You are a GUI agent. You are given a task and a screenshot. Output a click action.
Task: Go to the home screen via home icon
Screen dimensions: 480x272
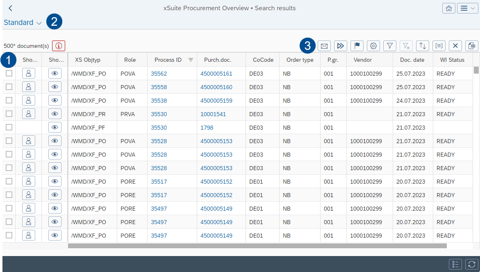point(449,8)
